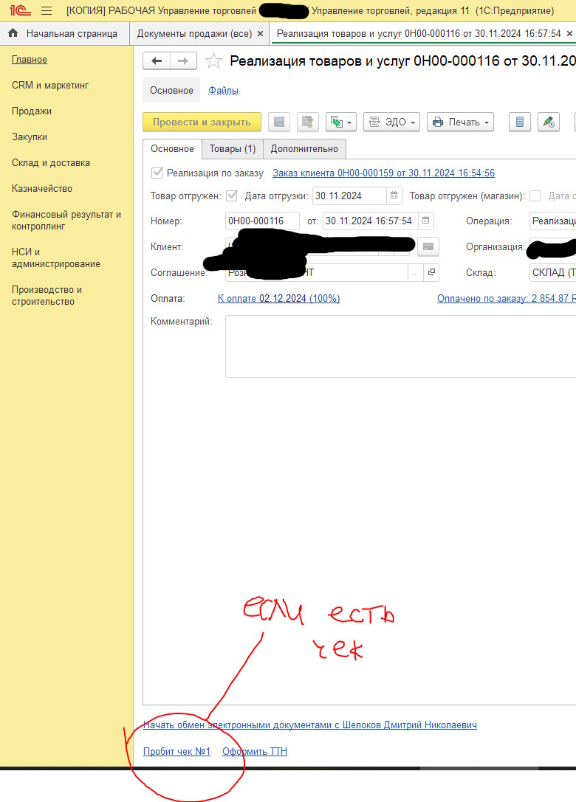The height and width of the screenshot is (802, 576).
Task: Open 'Склад и доставка' section in sidebar
Action: (51, 162)
